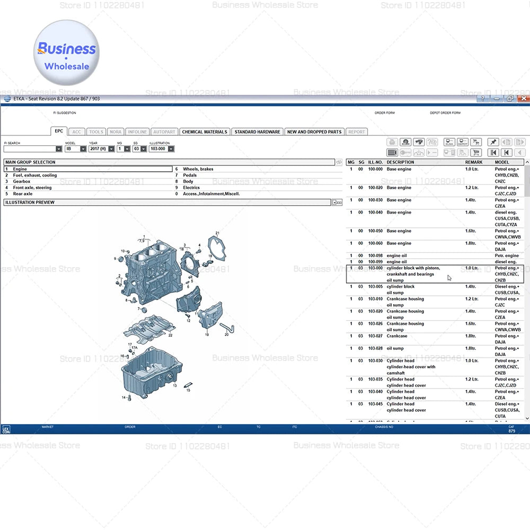Click the DEPOT toolbar icon
Screen dimensions: 530x530
tap(463, 142)
